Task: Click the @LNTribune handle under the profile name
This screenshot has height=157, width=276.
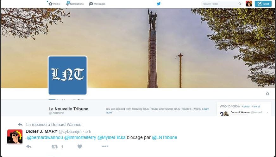Action: coord(56,113)
